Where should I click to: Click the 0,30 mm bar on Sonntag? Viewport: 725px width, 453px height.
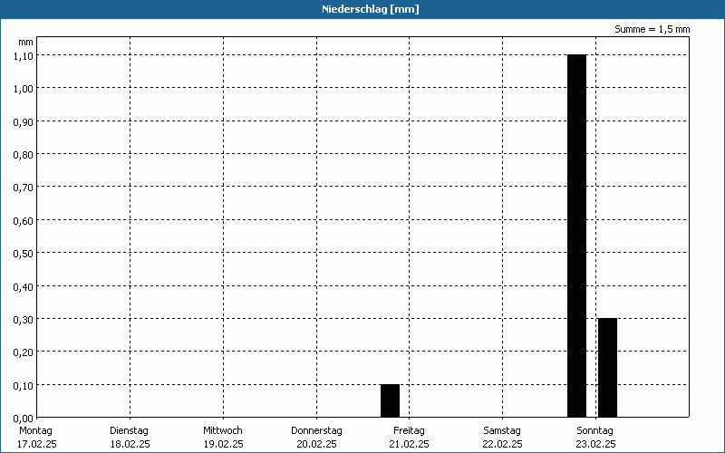click(x=607, y=368)
